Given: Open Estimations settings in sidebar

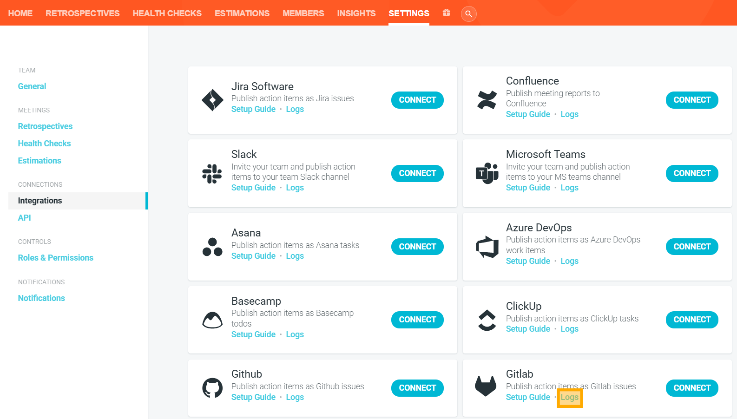Looking at the screenshot, I should (39, 161).
